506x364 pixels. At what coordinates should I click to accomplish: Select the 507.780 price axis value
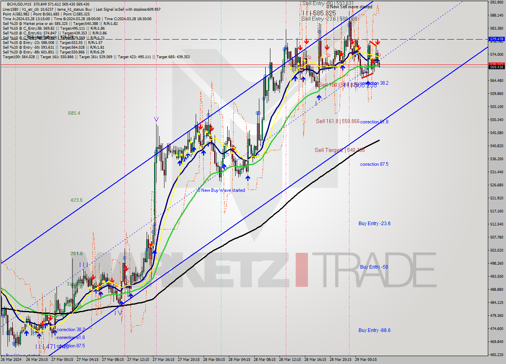pyautogui.click(x=497, y=237)
